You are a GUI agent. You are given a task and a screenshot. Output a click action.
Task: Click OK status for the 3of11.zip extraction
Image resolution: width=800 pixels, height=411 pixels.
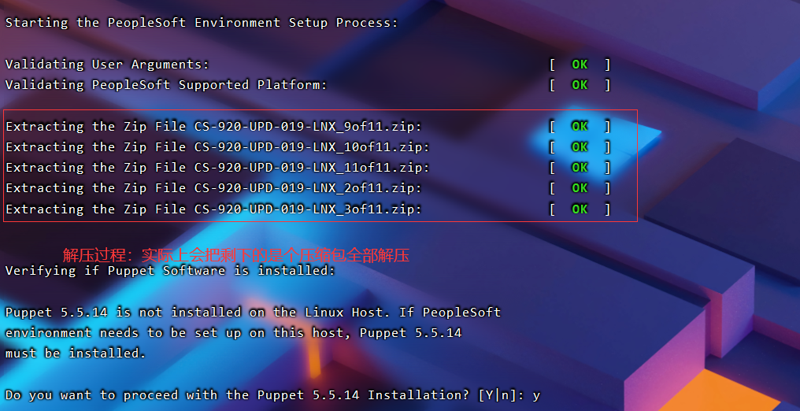580,209
